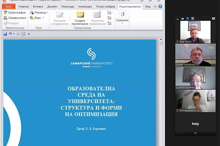
Task: Switch to the Главная tab
Action: (23, 7)
